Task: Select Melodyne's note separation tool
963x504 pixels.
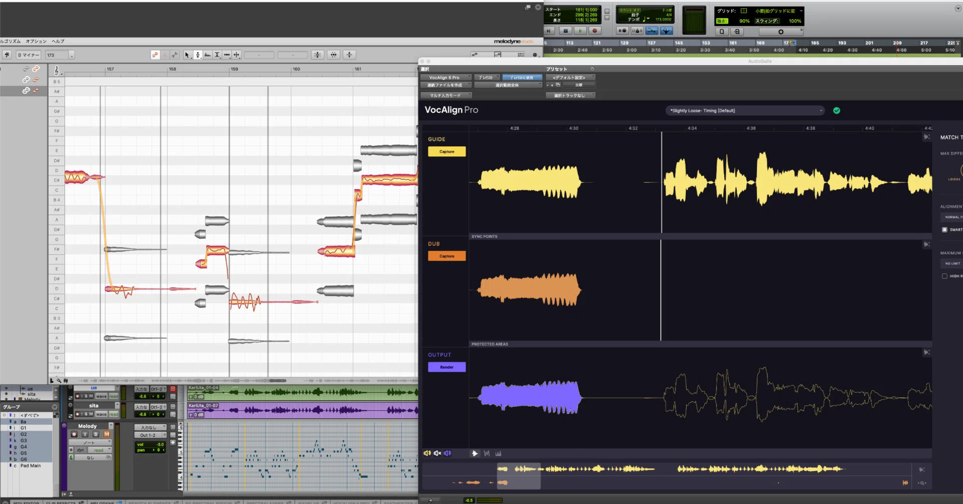Action: (237, 55)
